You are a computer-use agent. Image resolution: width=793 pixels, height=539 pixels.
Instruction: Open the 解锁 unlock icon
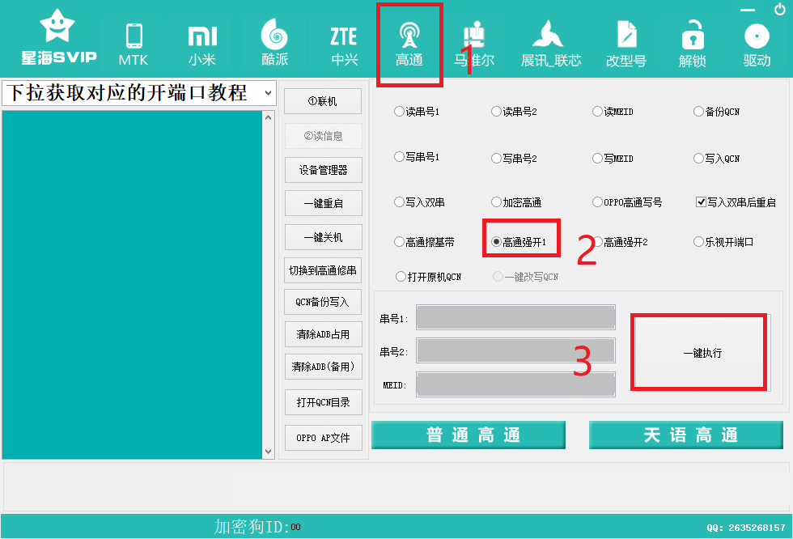point(693,45)
